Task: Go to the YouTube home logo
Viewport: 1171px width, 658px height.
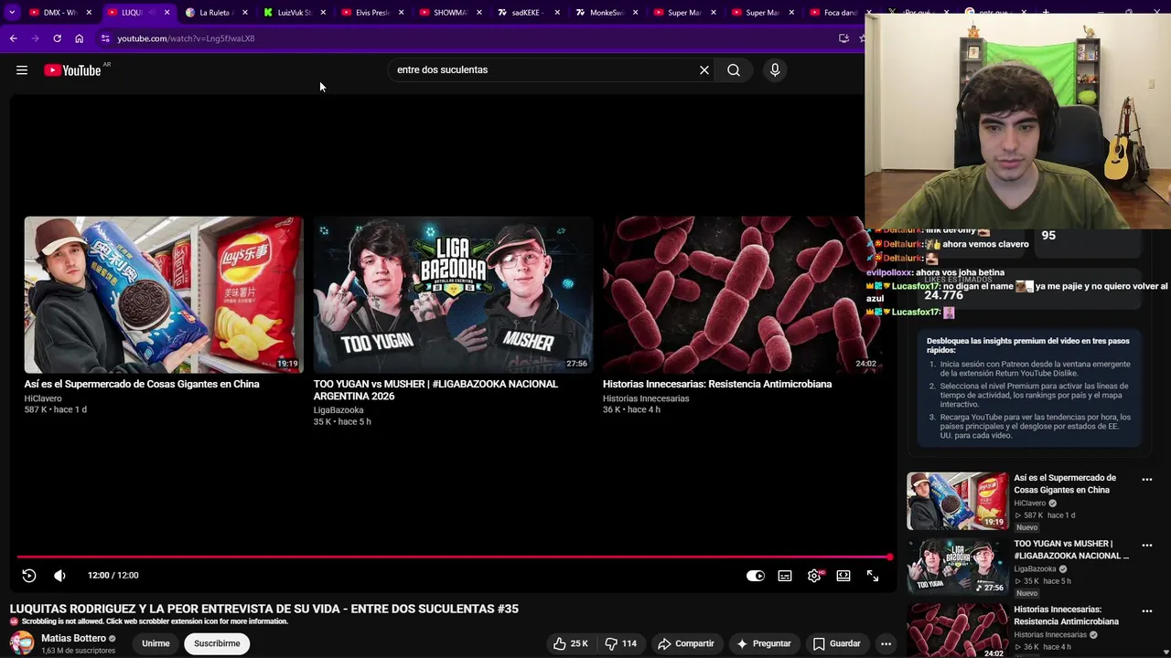Action: click(x=72, y=70)
